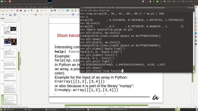
Task: Click the volume speaker icon in system tray
Action: pos(174,1)
